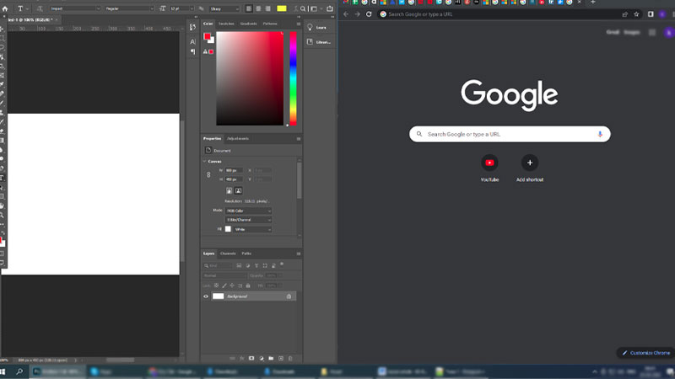
Task: Switch to the Channels tab
Action: point(228,254)
